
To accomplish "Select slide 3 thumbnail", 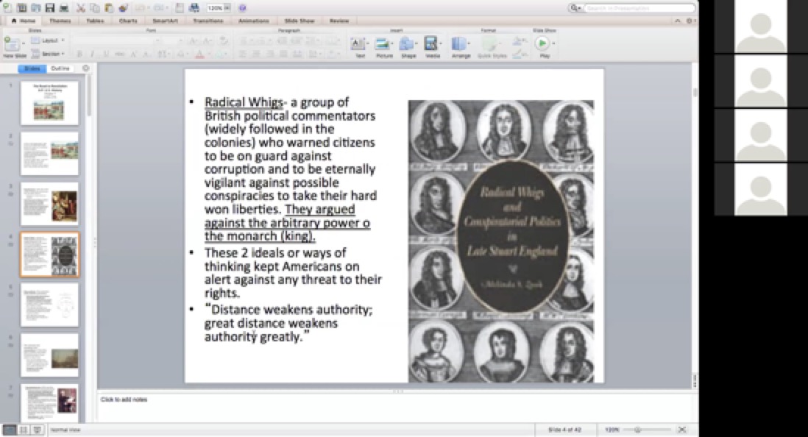I will pyautogui.click(x=49, y=204).
